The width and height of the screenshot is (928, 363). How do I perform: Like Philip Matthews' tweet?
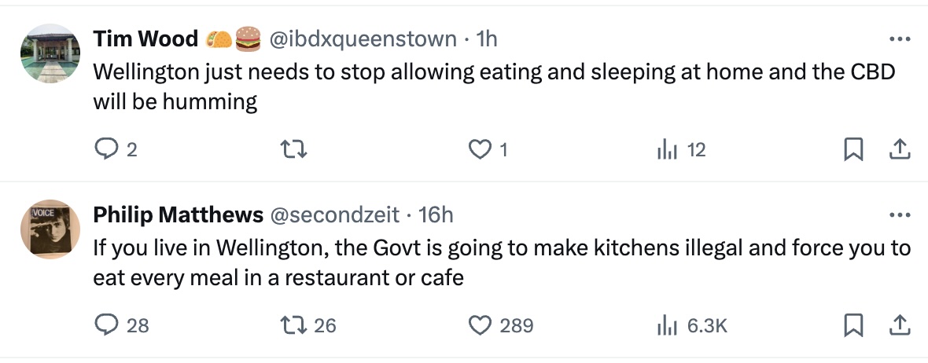coord(479,325)
